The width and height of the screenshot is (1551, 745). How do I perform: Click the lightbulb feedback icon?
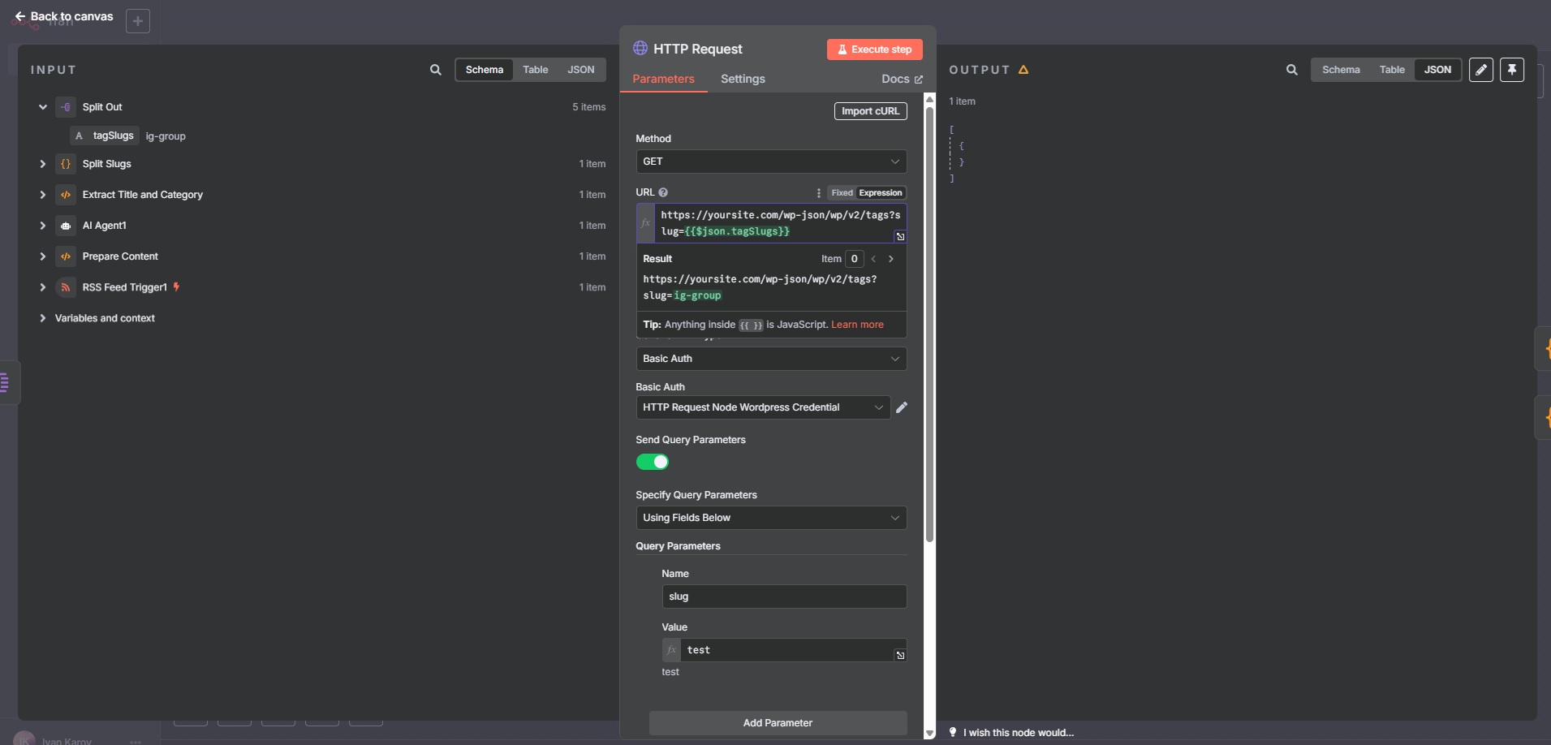[953, 732]
